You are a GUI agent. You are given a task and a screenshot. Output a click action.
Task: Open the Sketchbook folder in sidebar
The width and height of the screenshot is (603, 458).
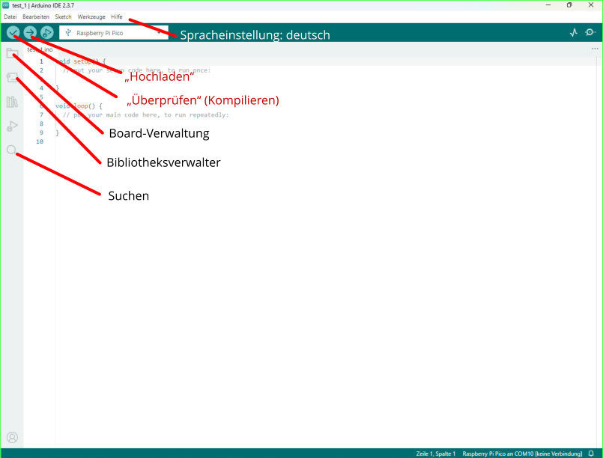[12, 54]
